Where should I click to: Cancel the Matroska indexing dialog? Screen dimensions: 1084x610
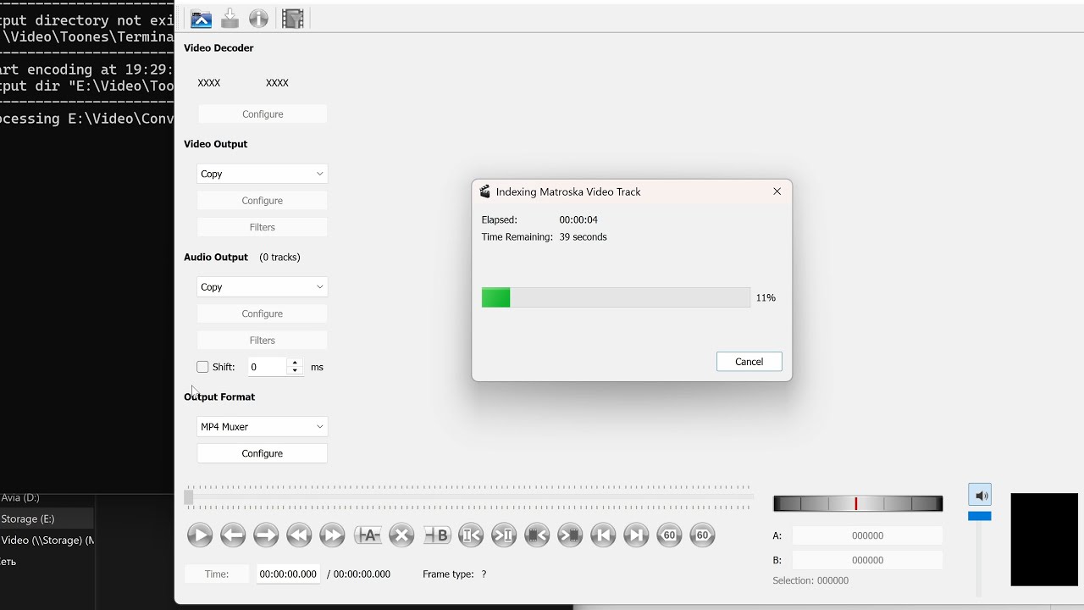coord(749,362)
